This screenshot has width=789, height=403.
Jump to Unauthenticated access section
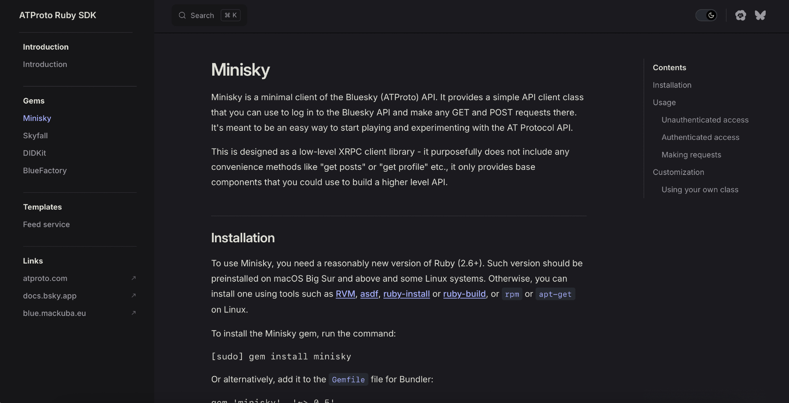point(705,120)
